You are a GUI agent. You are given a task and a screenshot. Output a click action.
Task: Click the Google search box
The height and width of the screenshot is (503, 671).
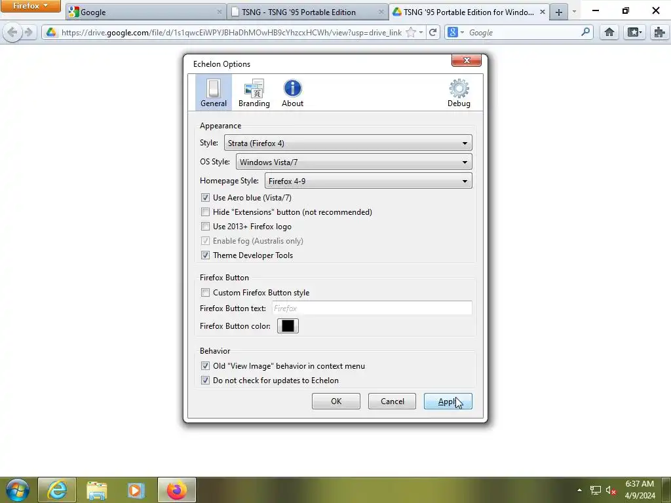522,33
